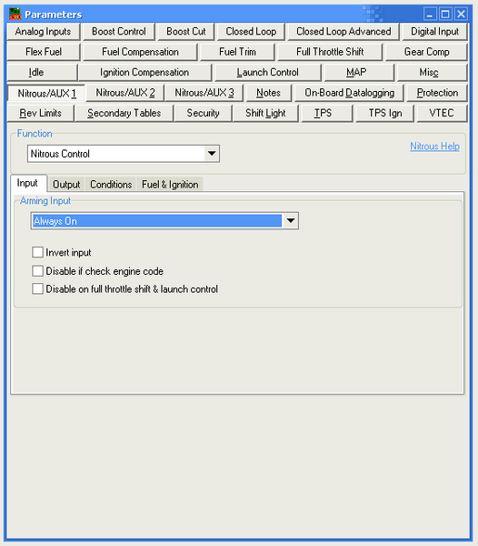Check Disable if check engine code
The height and width of the screenshot is (546, 478).
tap(37, 271)
